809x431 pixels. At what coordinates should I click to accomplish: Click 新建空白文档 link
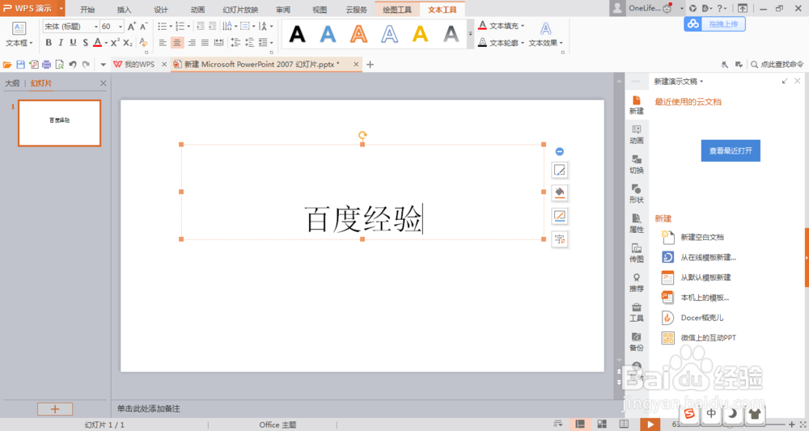[x=701, y=237]
